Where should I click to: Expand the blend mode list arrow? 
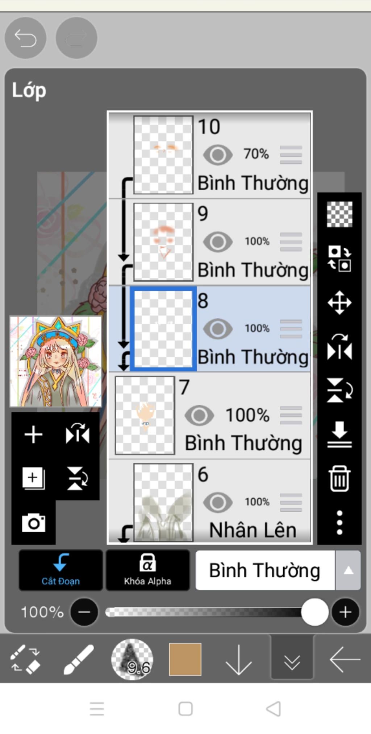coord(348,570)
